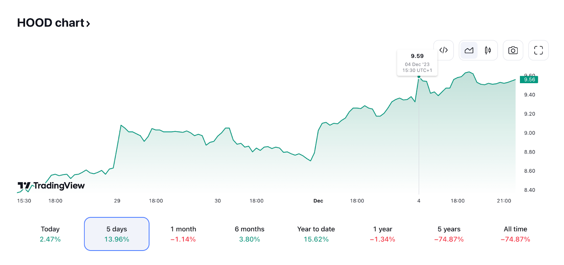Open the embed code icon
This screenshot has width=564, height=265.
[443, 50]
